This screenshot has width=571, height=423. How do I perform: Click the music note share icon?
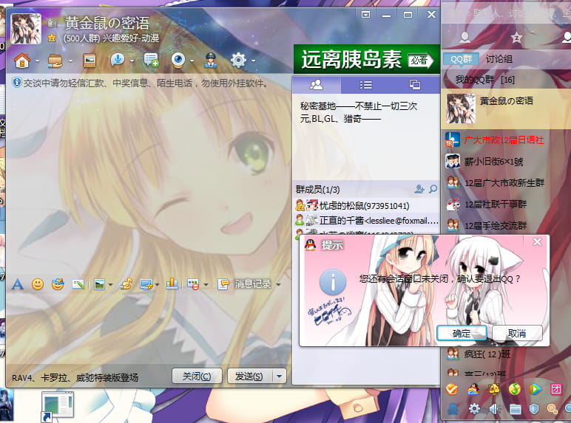126,283
